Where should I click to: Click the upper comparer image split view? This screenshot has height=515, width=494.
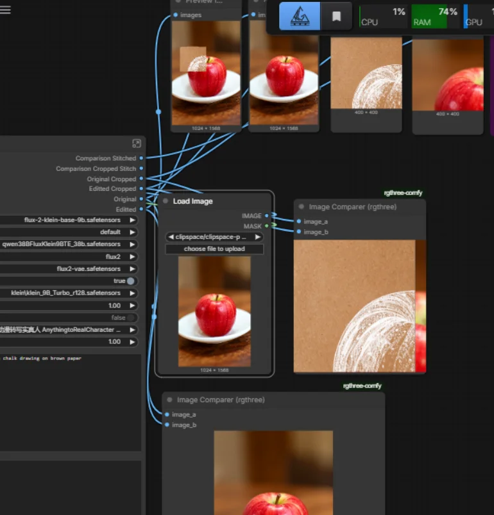point(360,306)
